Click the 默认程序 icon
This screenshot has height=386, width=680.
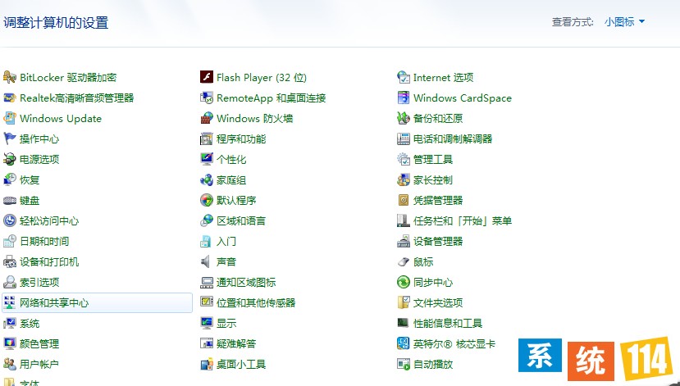207,200
